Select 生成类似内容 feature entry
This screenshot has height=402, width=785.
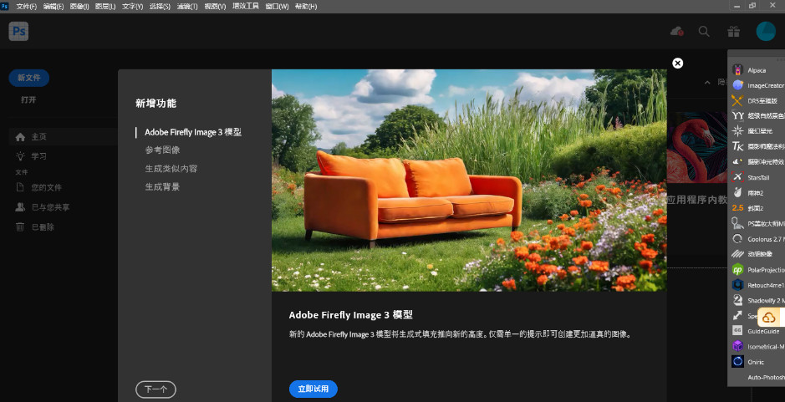pos(171,169)
